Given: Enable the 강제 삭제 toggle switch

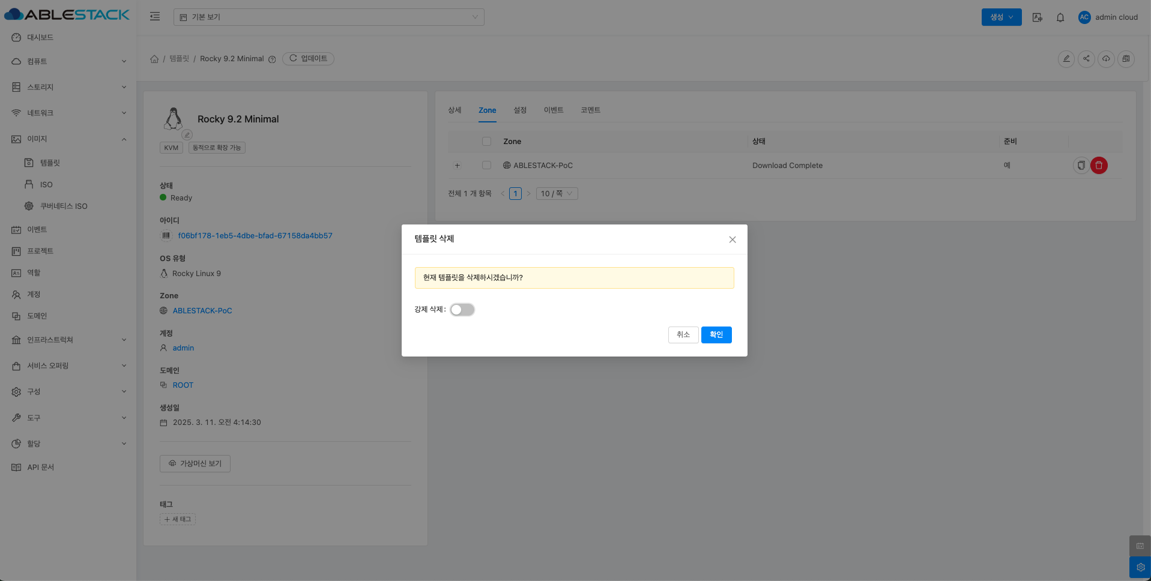Looking at the screenshot, I should tap(462, 310).
